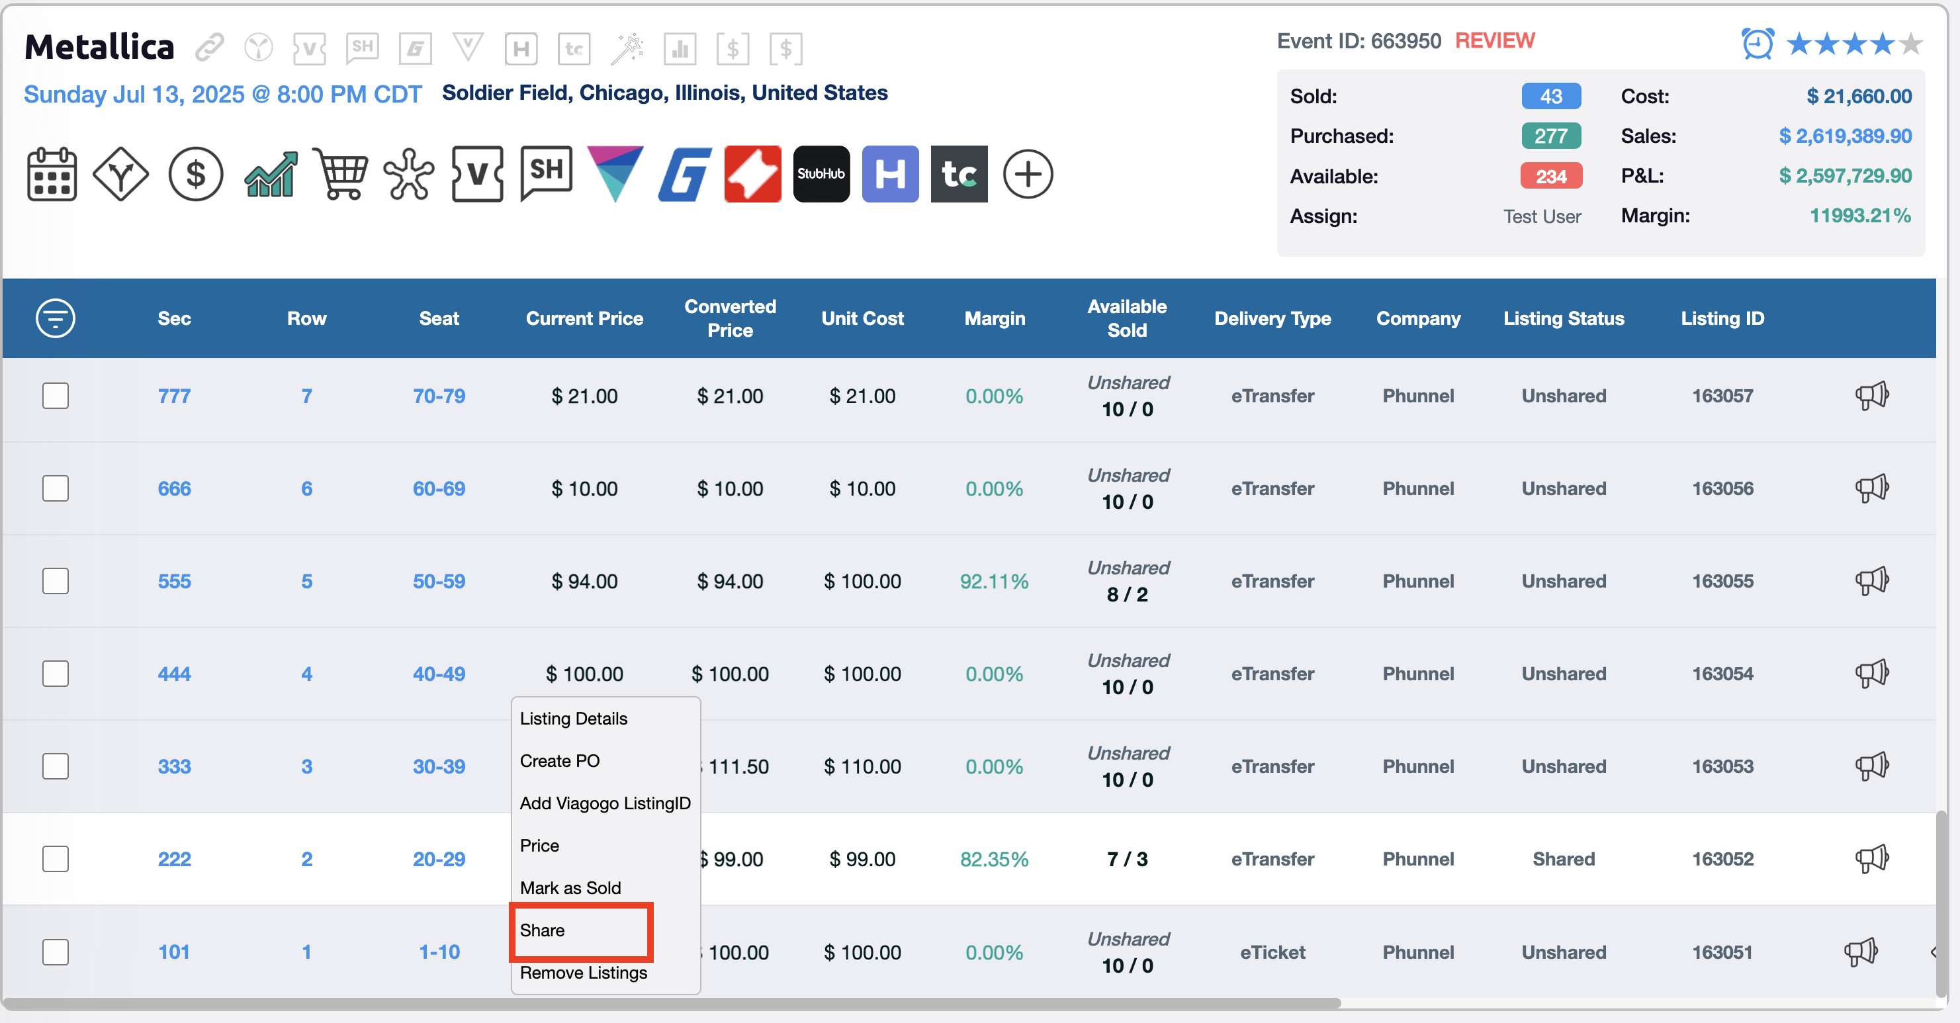Tick the checkbox for section 101
The width and height of the screenshot is (1960, 1023).
pos(56,952)
